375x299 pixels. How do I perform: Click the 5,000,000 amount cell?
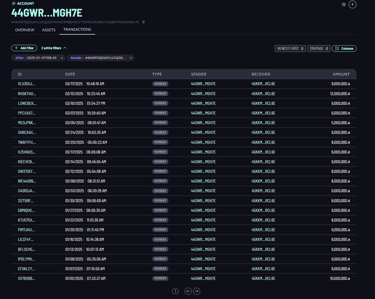point(341,122)
